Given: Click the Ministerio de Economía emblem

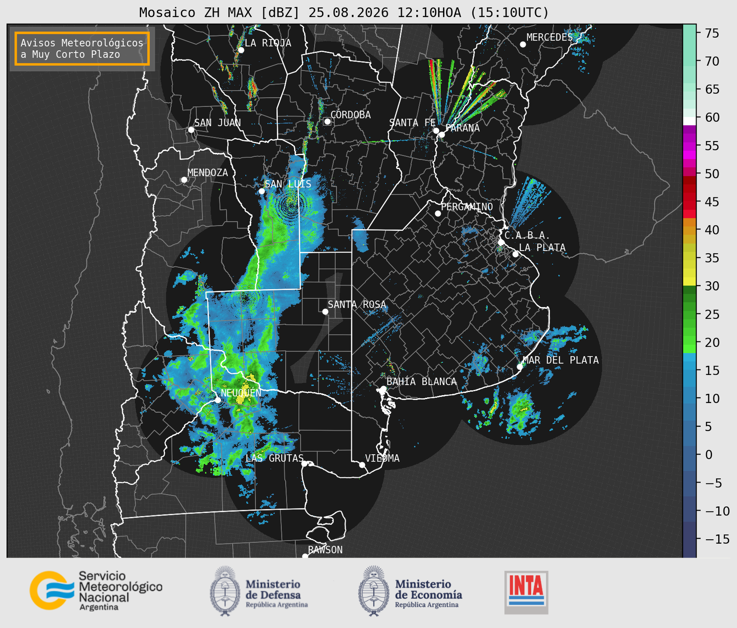Looking at the screenshot, I should click(x=374, y=591).
